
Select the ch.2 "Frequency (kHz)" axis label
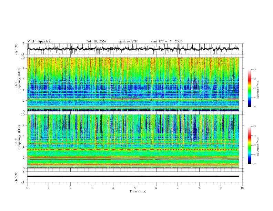19,137
